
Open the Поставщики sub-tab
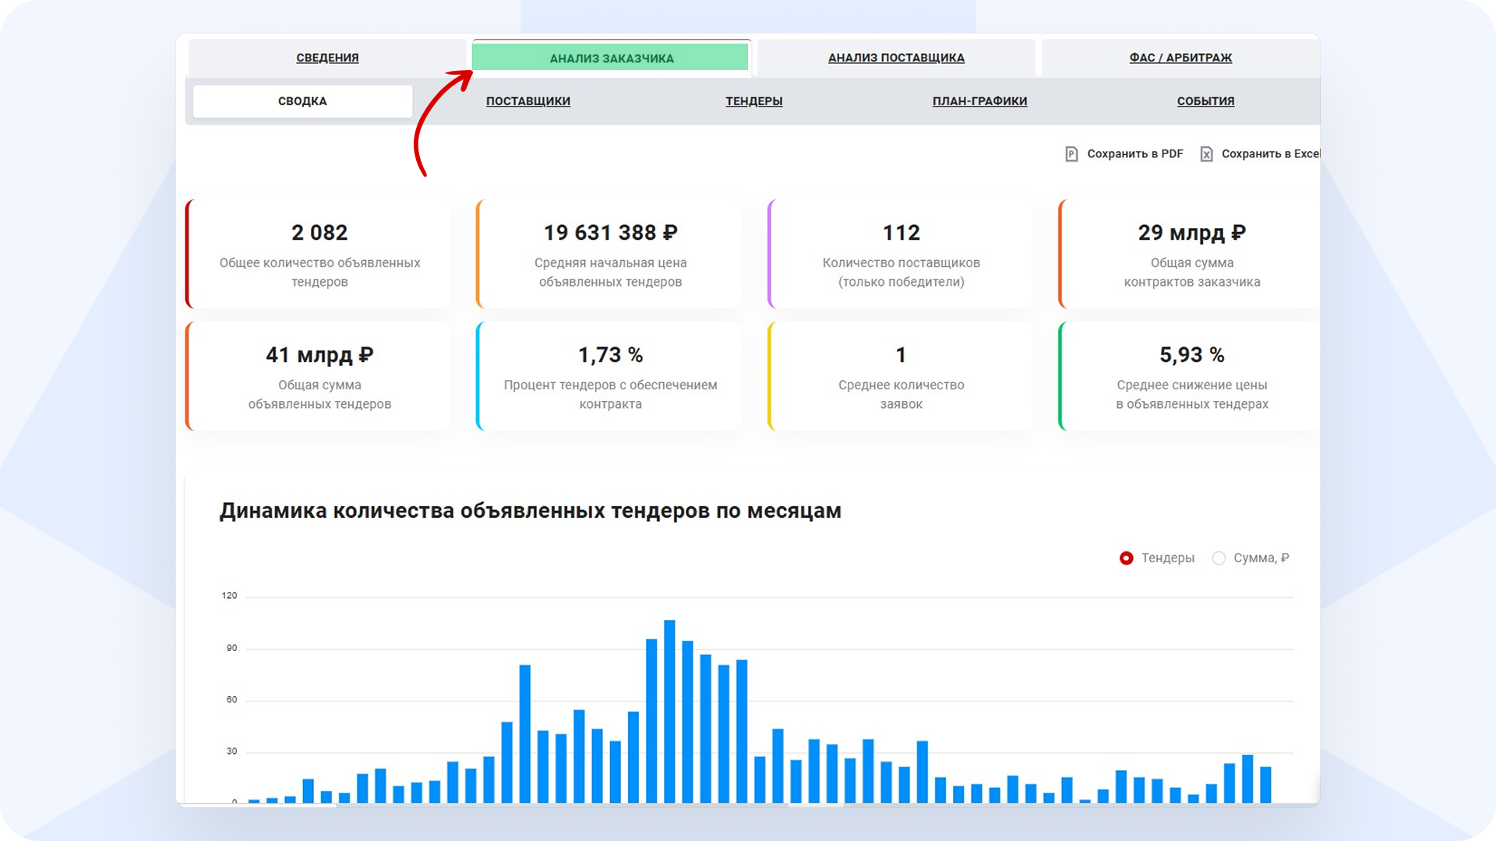point(528,101)
